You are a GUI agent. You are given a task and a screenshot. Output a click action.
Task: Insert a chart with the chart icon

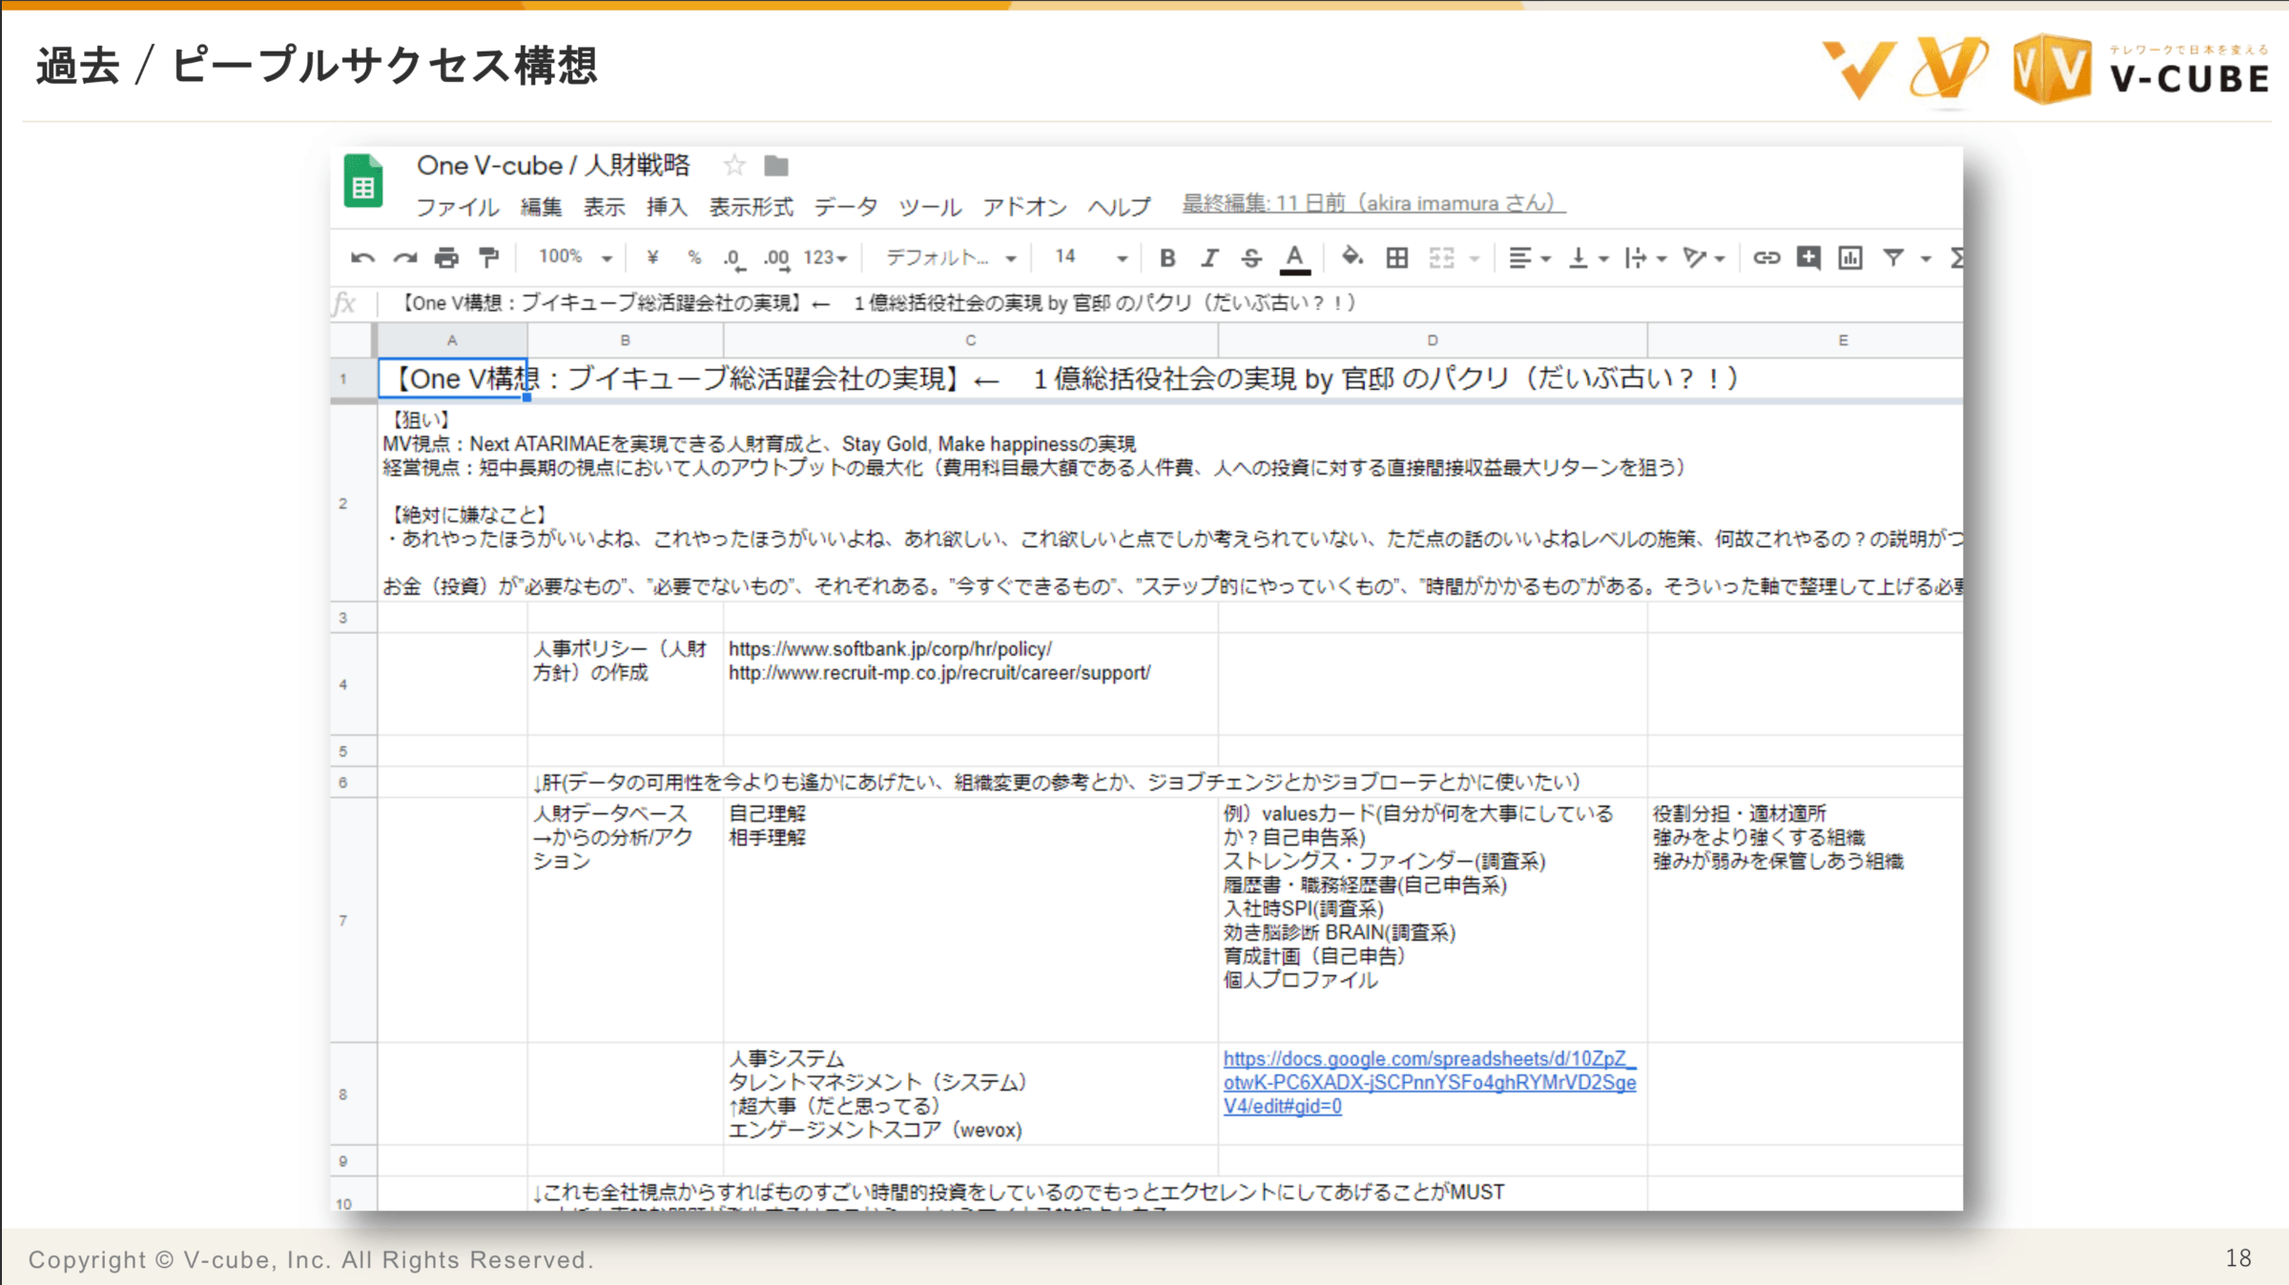pos(1850,257)
